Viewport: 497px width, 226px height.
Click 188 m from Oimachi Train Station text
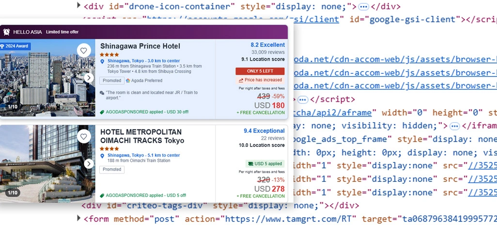pyautogui.click(x=139, y=161)
